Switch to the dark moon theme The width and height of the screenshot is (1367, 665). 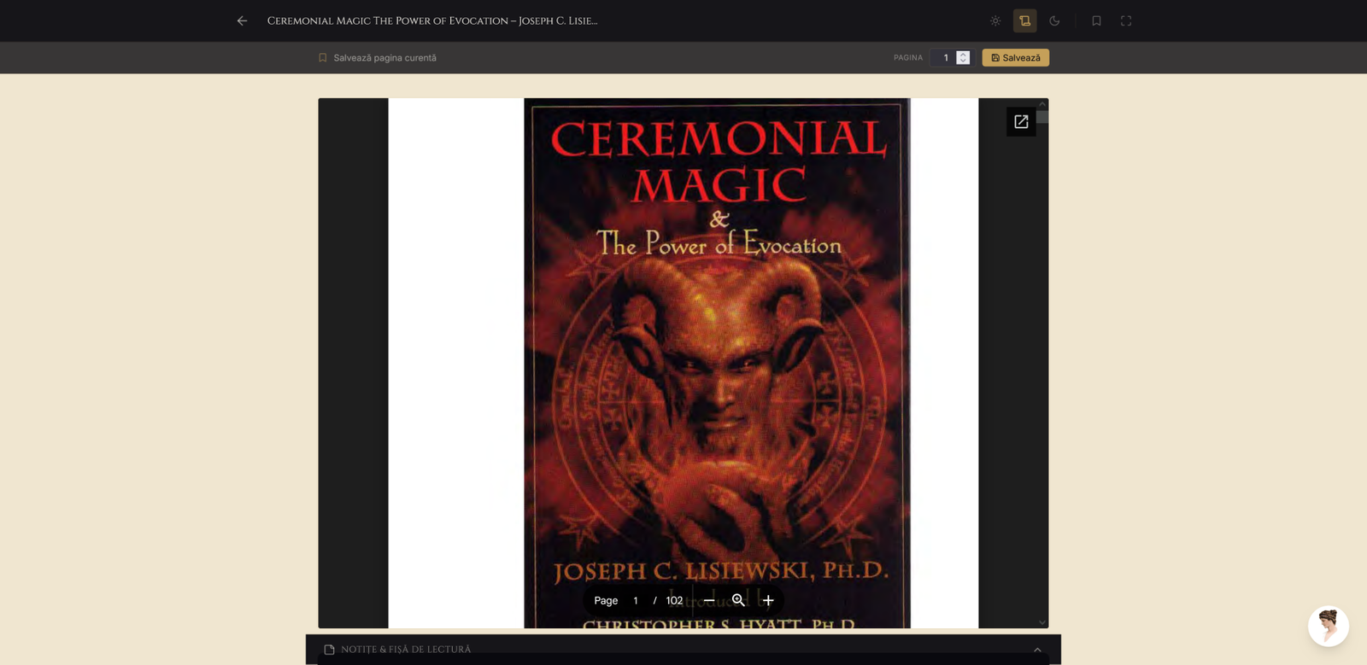(x=1054, y=20)
